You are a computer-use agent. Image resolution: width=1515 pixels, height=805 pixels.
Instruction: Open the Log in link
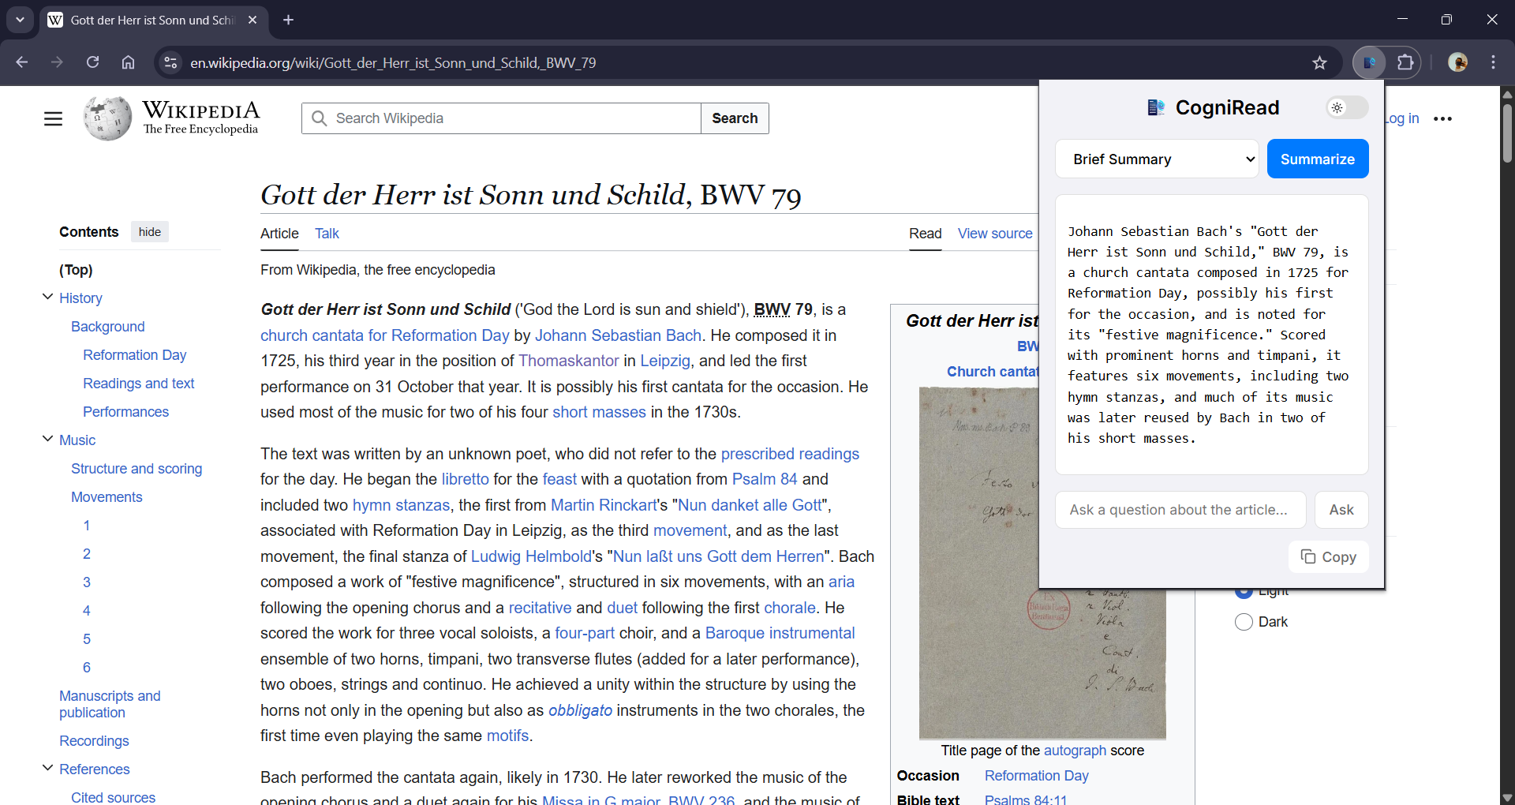click(1402, 118)
